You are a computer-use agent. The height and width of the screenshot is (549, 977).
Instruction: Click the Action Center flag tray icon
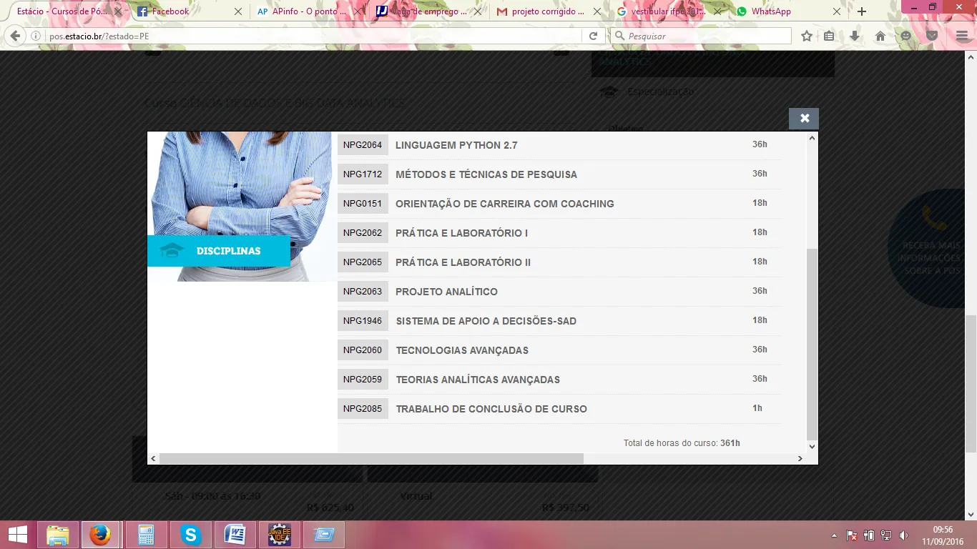(852, 535)
